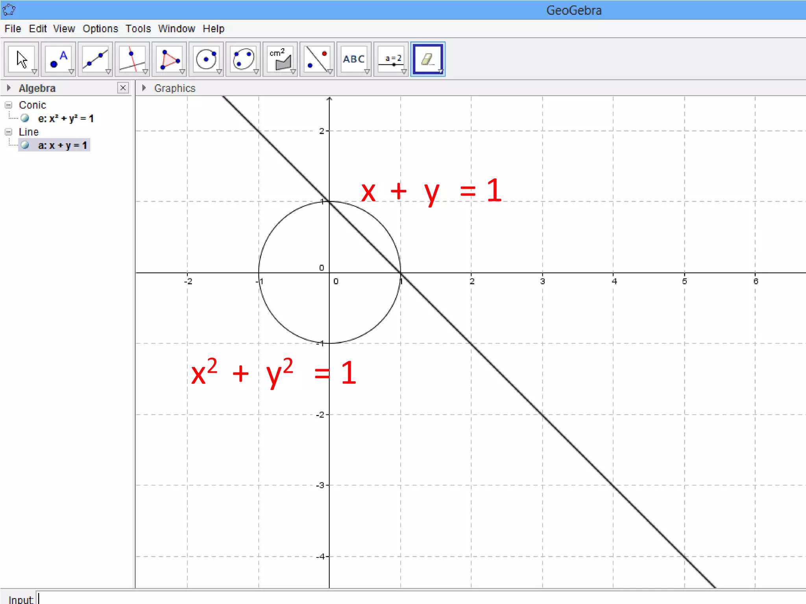
Task: Collapse the Conic tree group
Action: pos(8,105)
